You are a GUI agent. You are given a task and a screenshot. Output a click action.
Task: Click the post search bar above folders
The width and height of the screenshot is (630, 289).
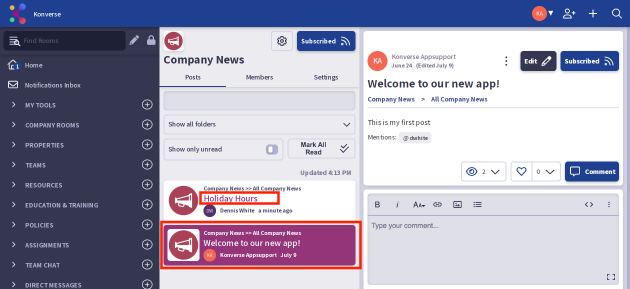click(259, 100)
